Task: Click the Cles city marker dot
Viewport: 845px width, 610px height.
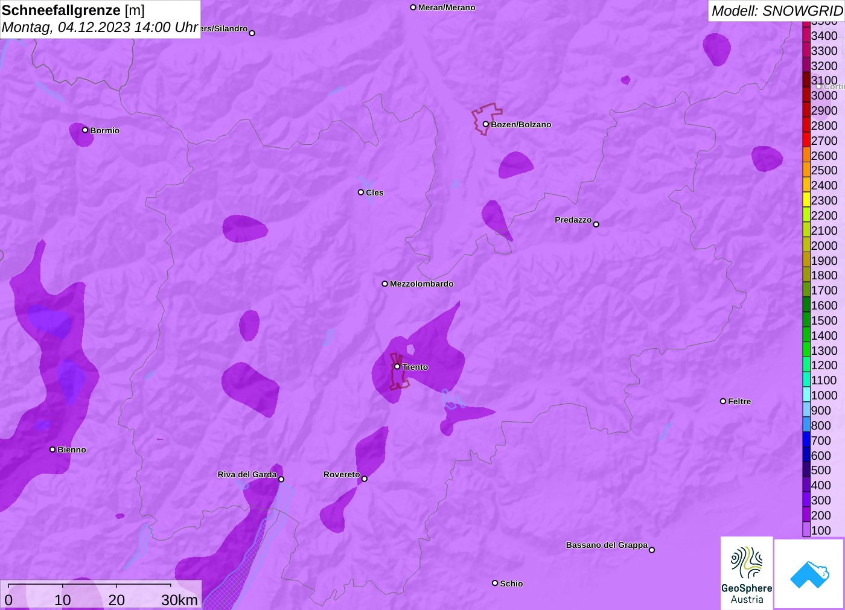Action: click(x=361, y=192)
